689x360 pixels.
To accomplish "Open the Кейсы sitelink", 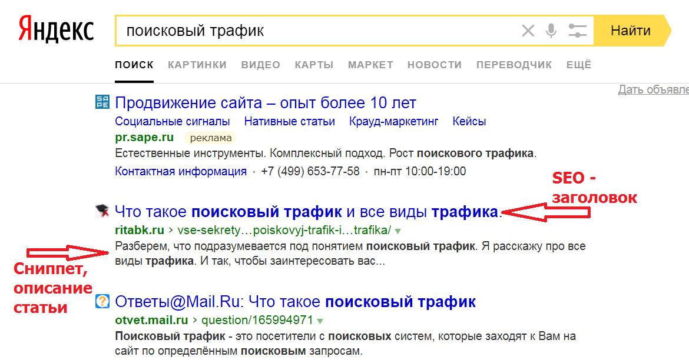I will 469,121.
